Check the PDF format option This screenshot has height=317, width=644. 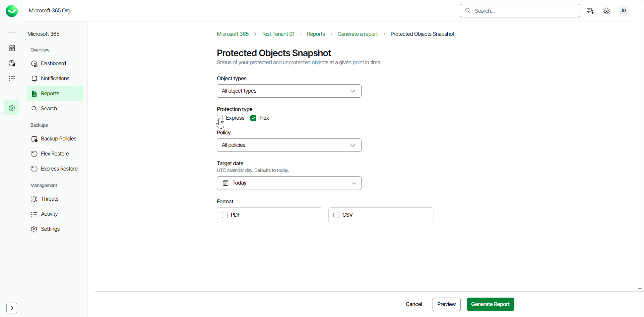pyautogui.click(x=225, y=215)
